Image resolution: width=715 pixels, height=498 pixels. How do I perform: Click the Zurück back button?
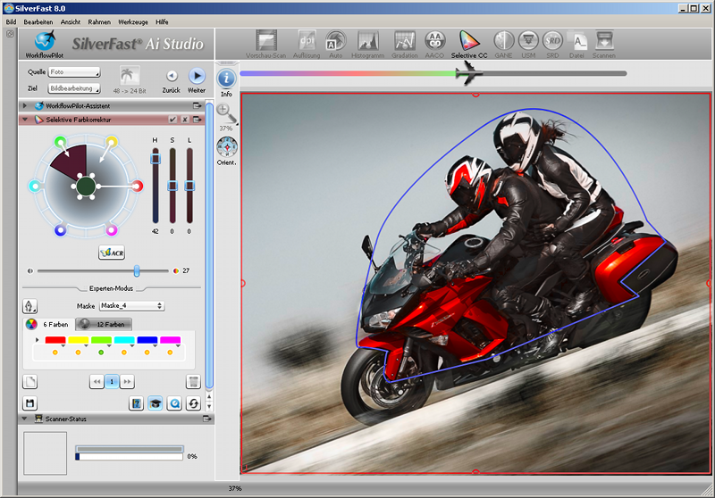(x=172, y=77)
